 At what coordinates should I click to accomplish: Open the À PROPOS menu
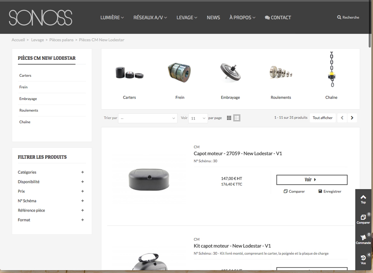(242, 17)
